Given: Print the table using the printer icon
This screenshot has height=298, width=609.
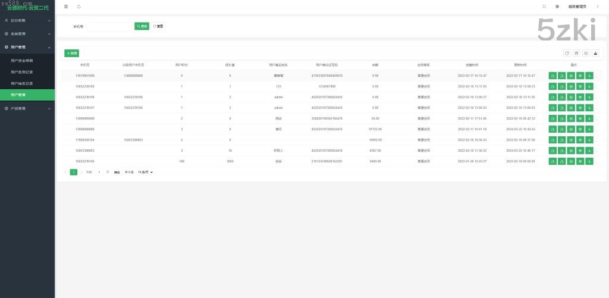Looking at the screenshot, I should pyautogui.click(x=586, y=53).
